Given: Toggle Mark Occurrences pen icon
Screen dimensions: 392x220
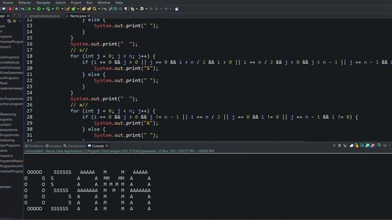Looking at the screenshot, I should (x=110, y=9).
